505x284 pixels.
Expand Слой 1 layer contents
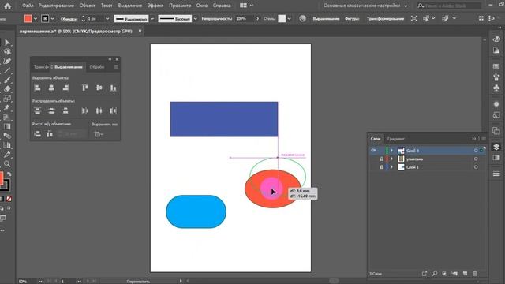tap(391, 167)
